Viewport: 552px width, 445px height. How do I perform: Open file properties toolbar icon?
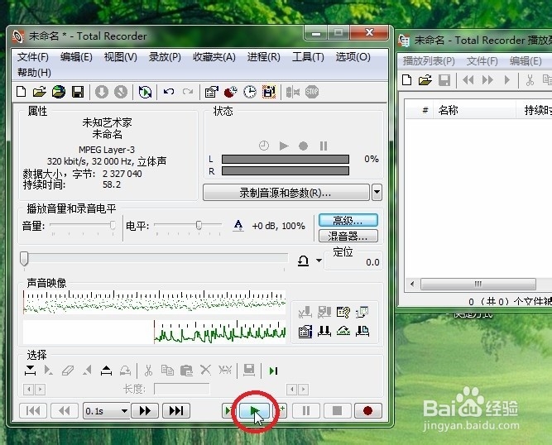212,92
